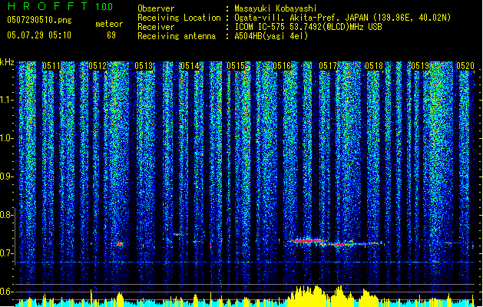Click the date stamp 05.07.29 05:10
This screenshot has width=483, height=307.
tap(39, 35)
